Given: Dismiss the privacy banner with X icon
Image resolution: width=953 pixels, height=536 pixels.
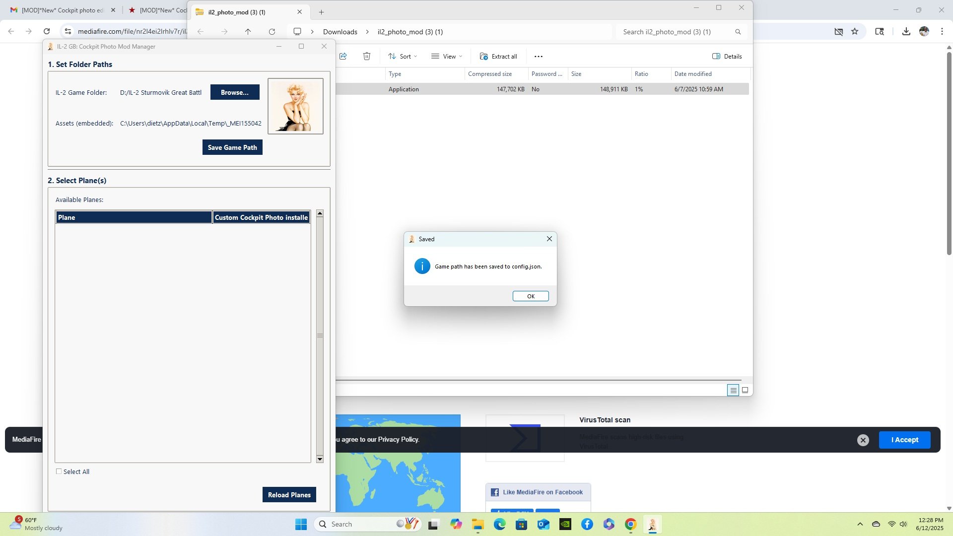Looking at the screenshot, I should tap(863, 440).
